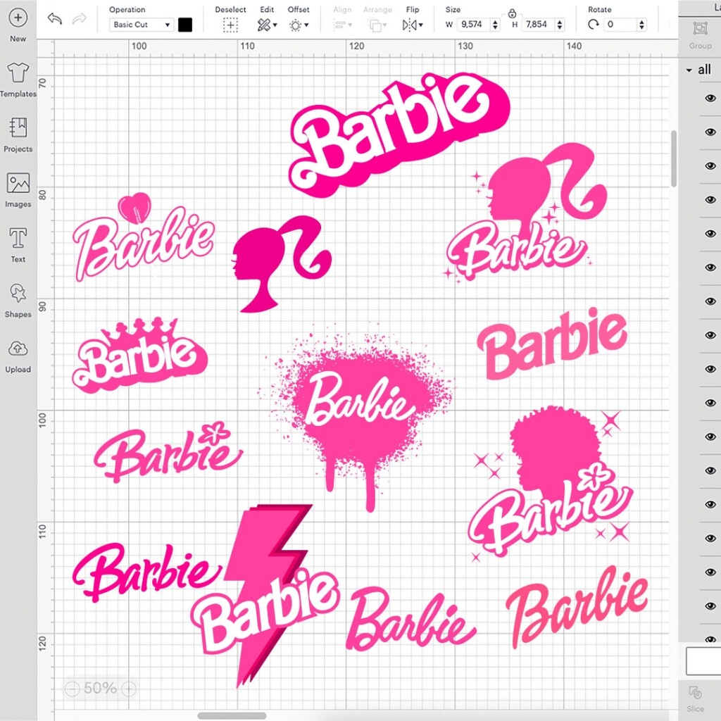The image size is (721, 721).
Task: Select the lightning bolt Barbie design
Action: coord(265,596)
